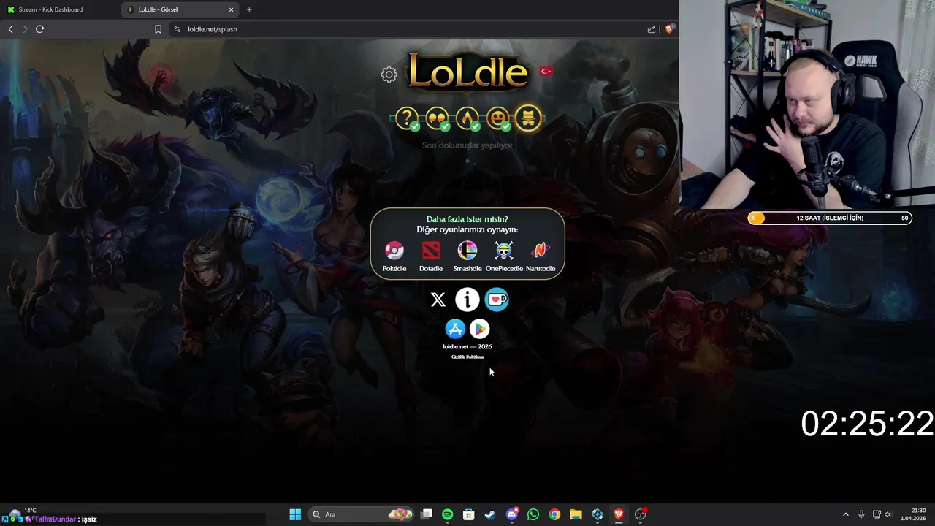The image size is (935, 526).
Task: Select the Quote mode icon
Action: point(437,118)
